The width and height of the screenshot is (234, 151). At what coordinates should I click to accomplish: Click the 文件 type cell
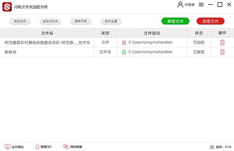coord(105,42)
